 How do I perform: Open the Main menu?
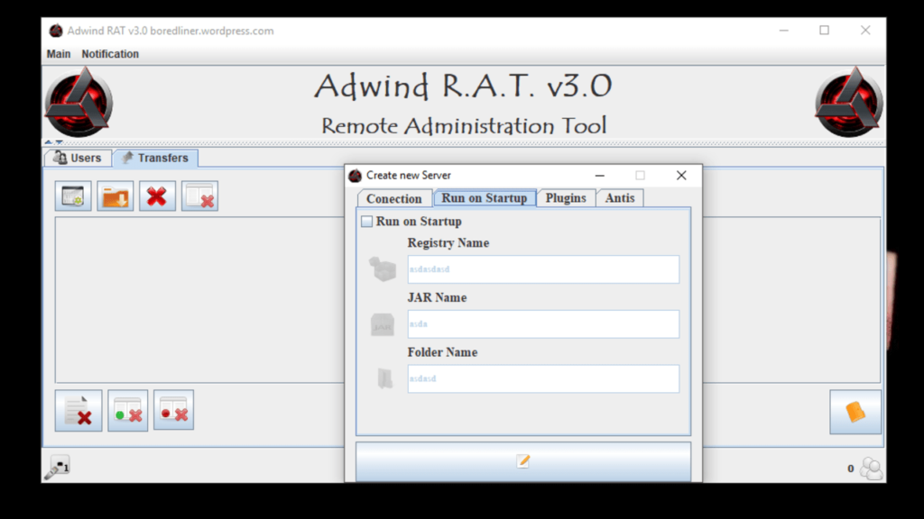[x=59, y=53]
